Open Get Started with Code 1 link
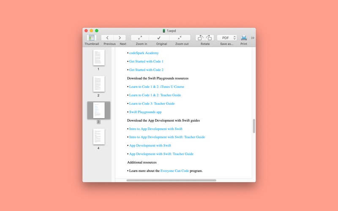This screenshot has height=211, width=338. 146,61
